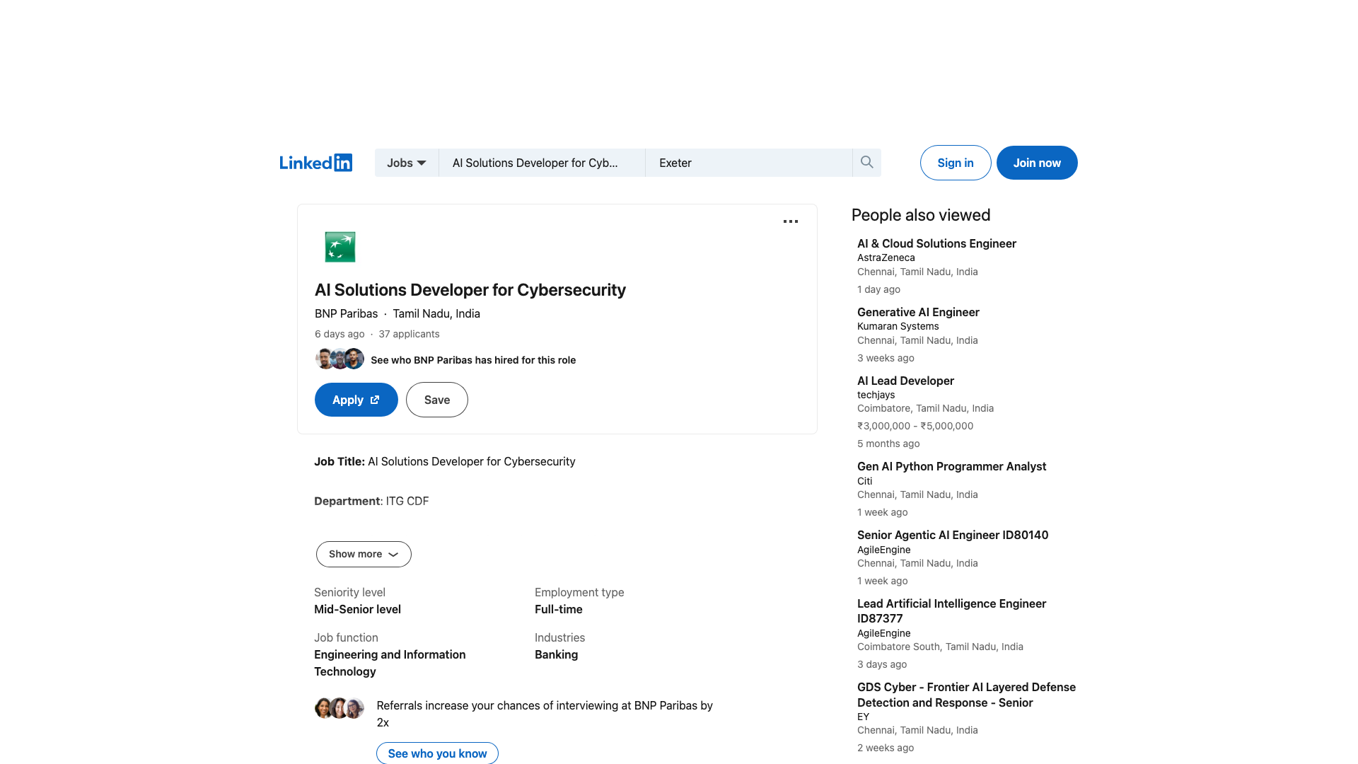Screen dimensions: 1358x764
Task: Click the referral avatars near 'Referrals increase'
Action: (339, 707)
